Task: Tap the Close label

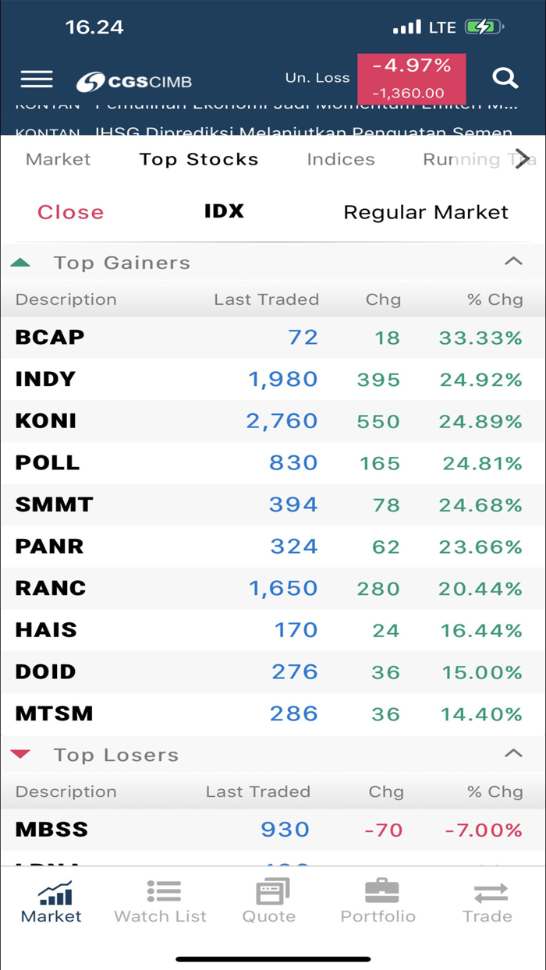Action: click(70, 211)
